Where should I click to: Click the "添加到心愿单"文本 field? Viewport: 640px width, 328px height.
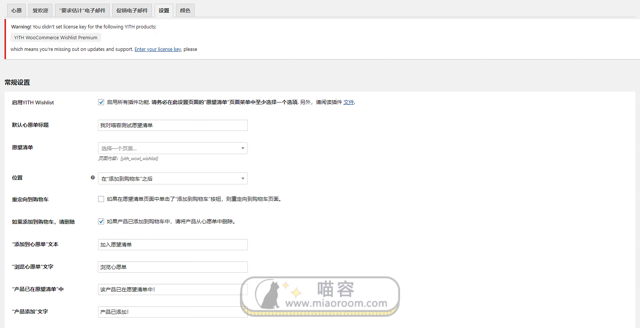pos(173,245)
